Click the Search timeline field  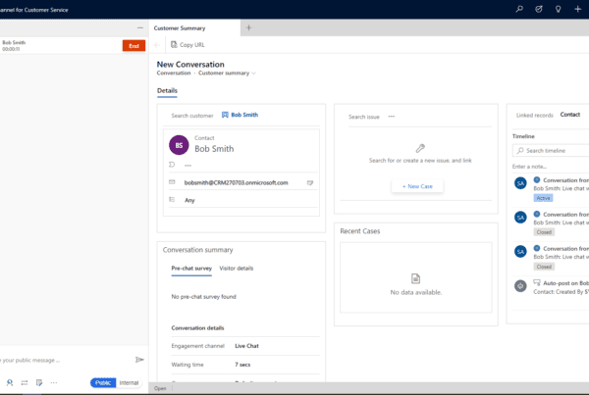coord(553,150)
